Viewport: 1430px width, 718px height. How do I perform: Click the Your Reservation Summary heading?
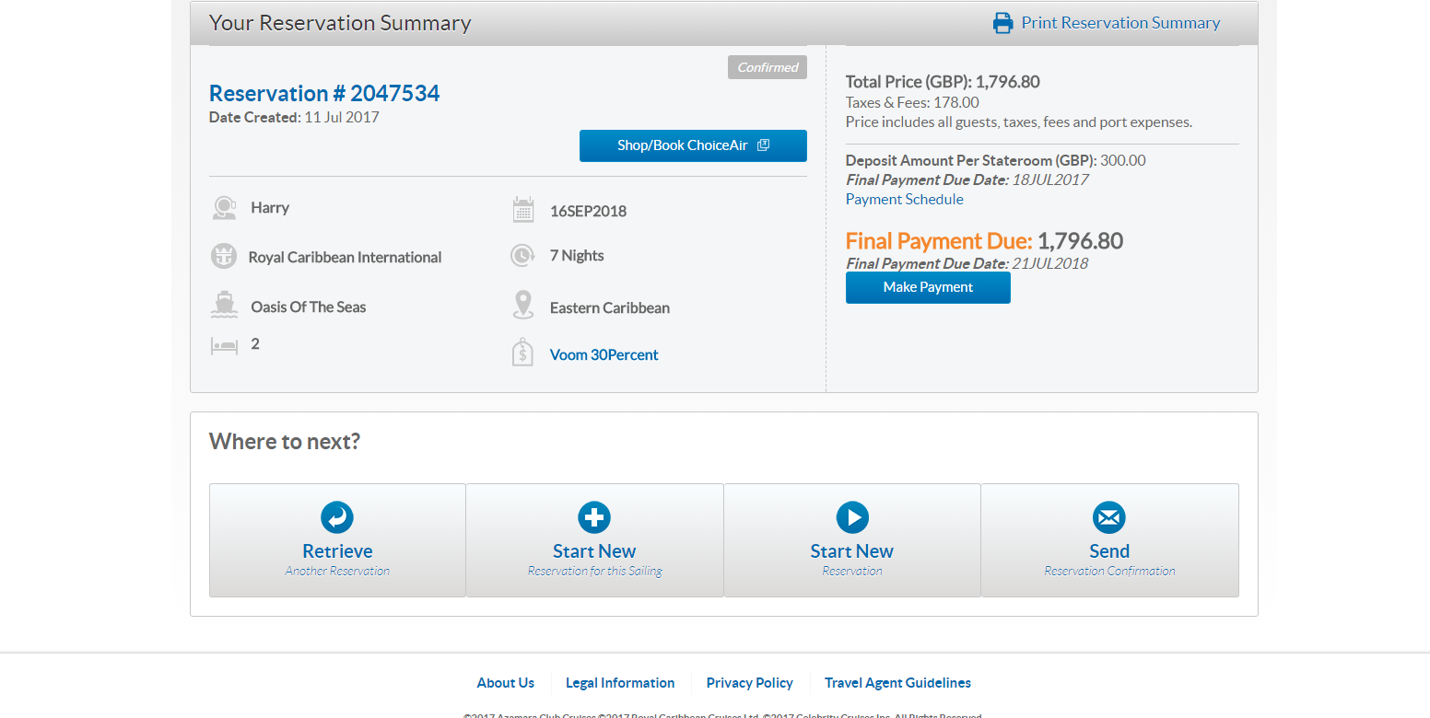(x=340, y=23)
